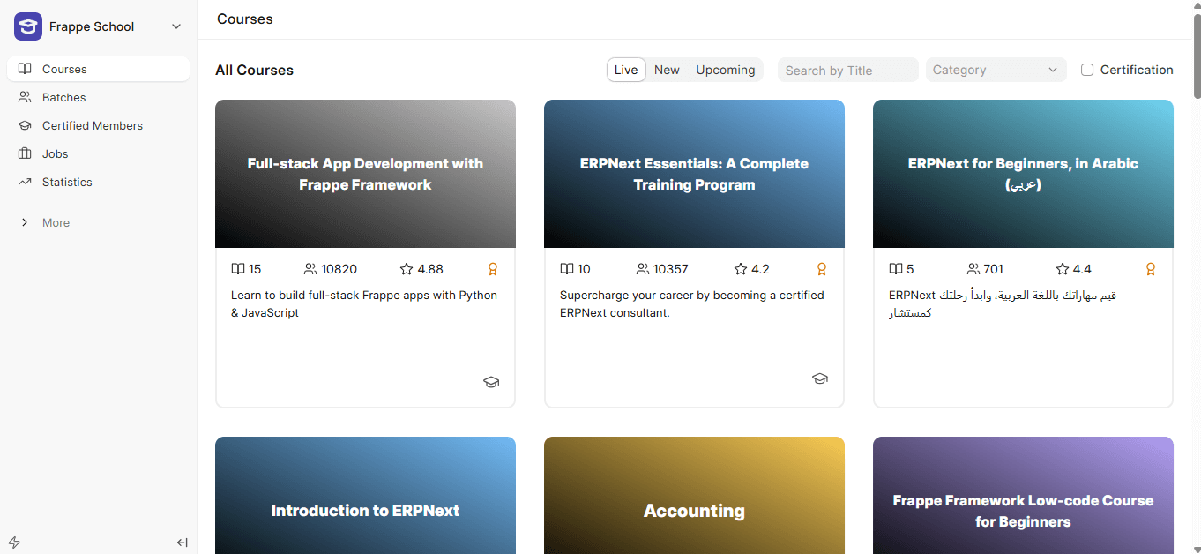Go to Certified Members page
This screenshot has width=1201, height=554.
pyautogui.click(x=92, y=125)
